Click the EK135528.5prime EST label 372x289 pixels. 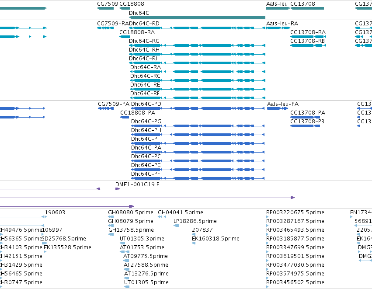click(x=68, y=247)
